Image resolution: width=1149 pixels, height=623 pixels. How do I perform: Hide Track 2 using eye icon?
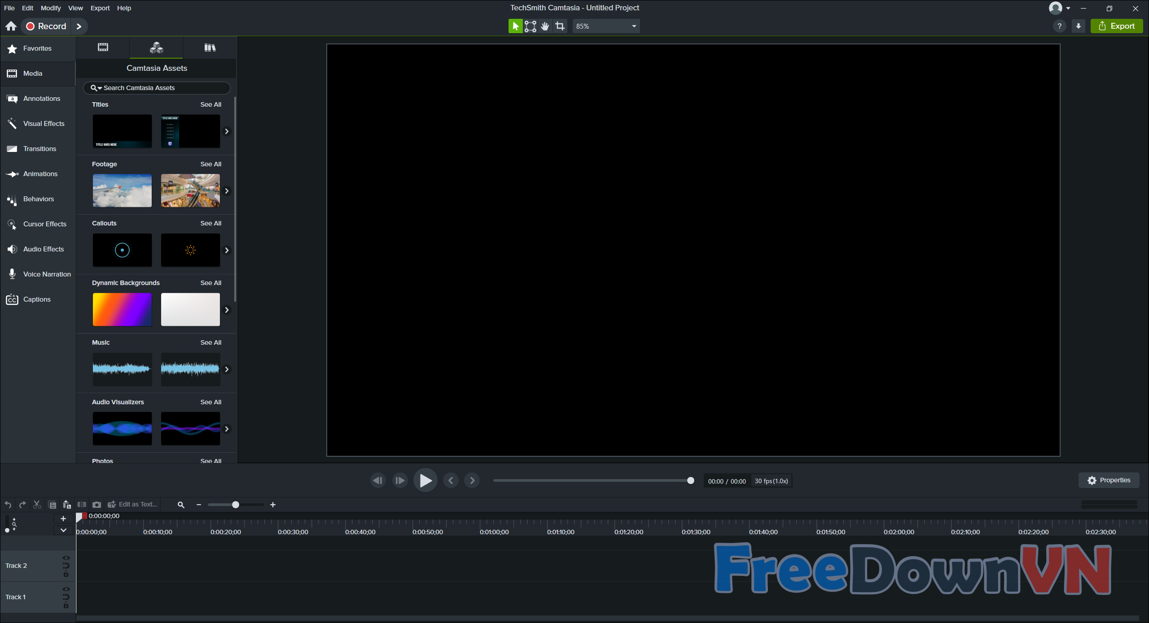pyautogui.click(x=66, y=558)
